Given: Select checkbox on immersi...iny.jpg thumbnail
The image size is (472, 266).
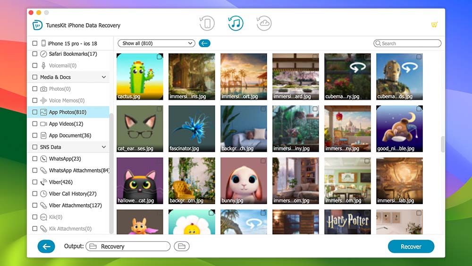Looking at the screenshot, I should [x=315, y=109].
